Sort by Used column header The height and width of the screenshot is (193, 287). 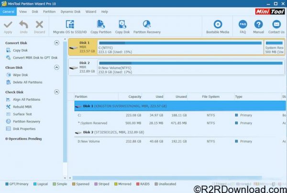click(x=153, y=96)
